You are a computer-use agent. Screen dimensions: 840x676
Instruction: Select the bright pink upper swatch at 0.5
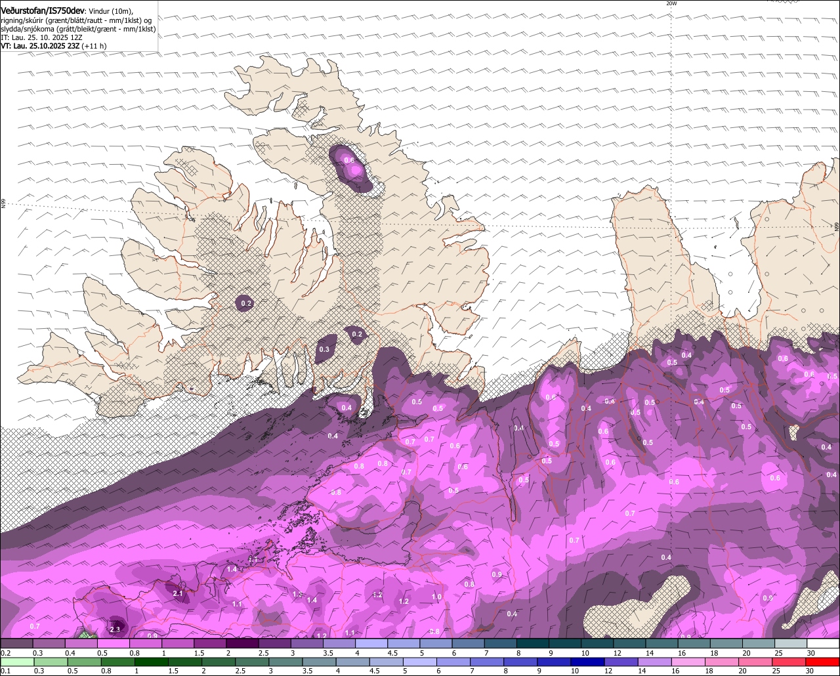click(x=114, y=643)
